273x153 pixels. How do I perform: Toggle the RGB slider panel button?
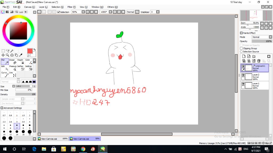(7, 12)
